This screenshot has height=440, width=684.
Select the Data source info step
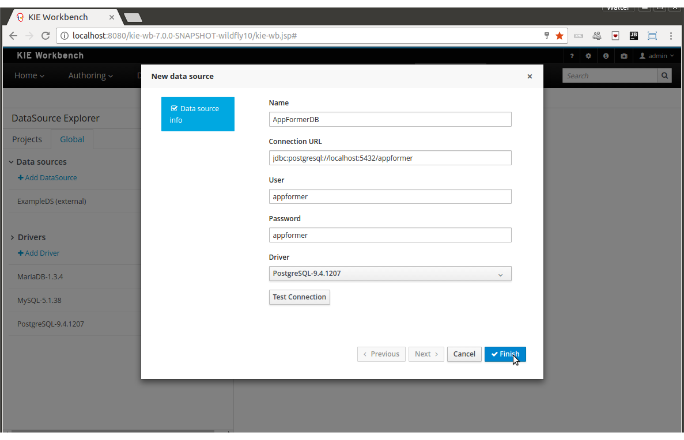[x=198, y=114]
